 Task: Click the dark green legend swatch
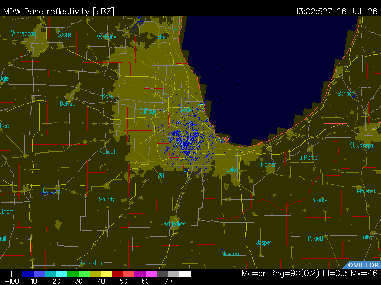73,274
